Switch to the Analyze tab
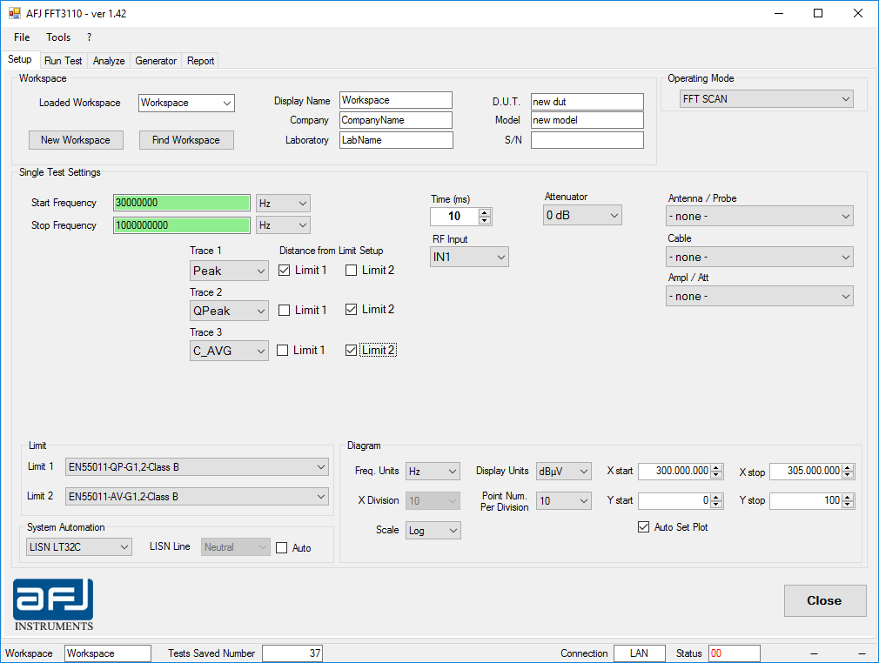This screenshot has height=663, width=879. [109, 61]
